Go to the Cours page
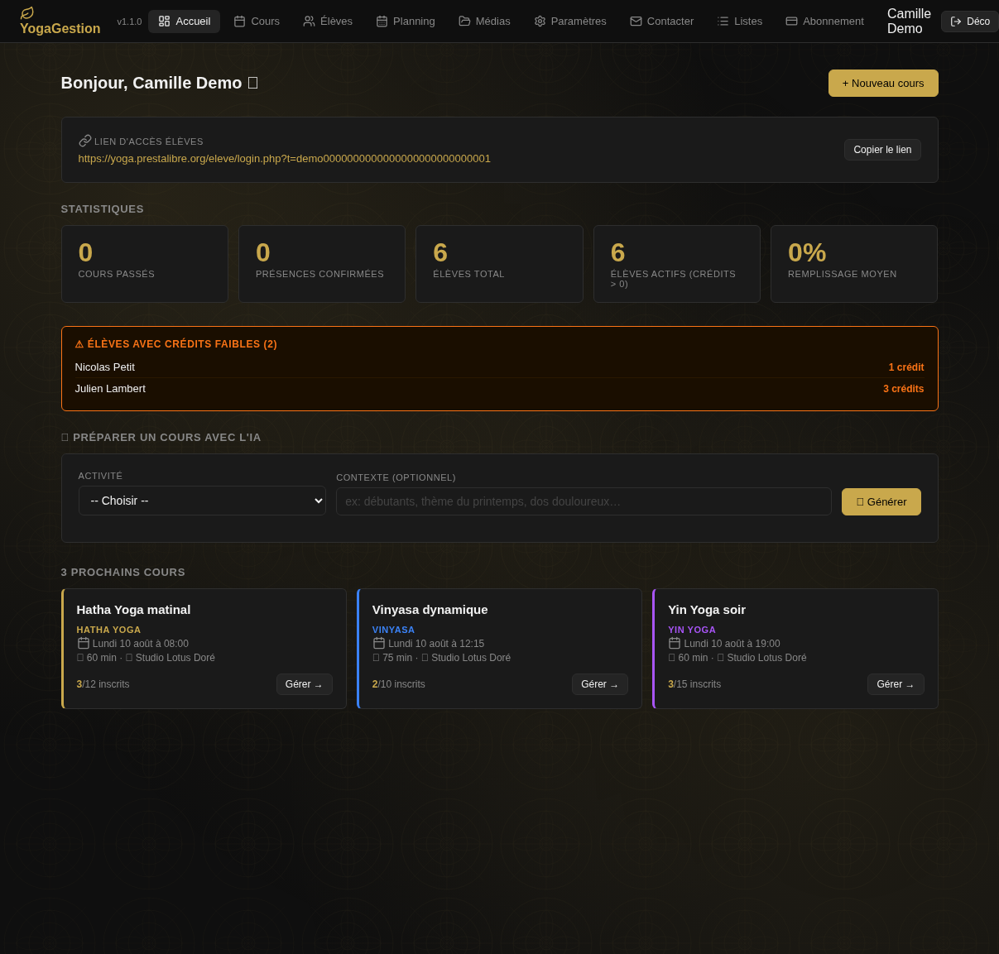The width and height of the screenshot is (999, 954). click(x=257, y=22)
